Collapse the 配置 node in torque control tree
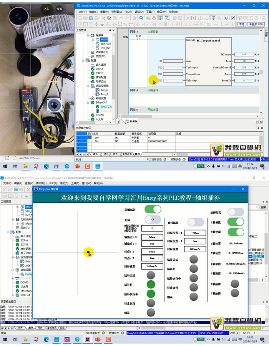269x346 pixels. point(83,60)
